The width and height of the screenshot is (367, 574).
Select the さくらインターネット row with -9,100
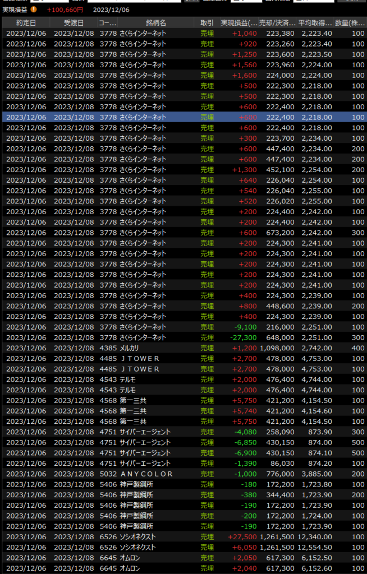168,327
